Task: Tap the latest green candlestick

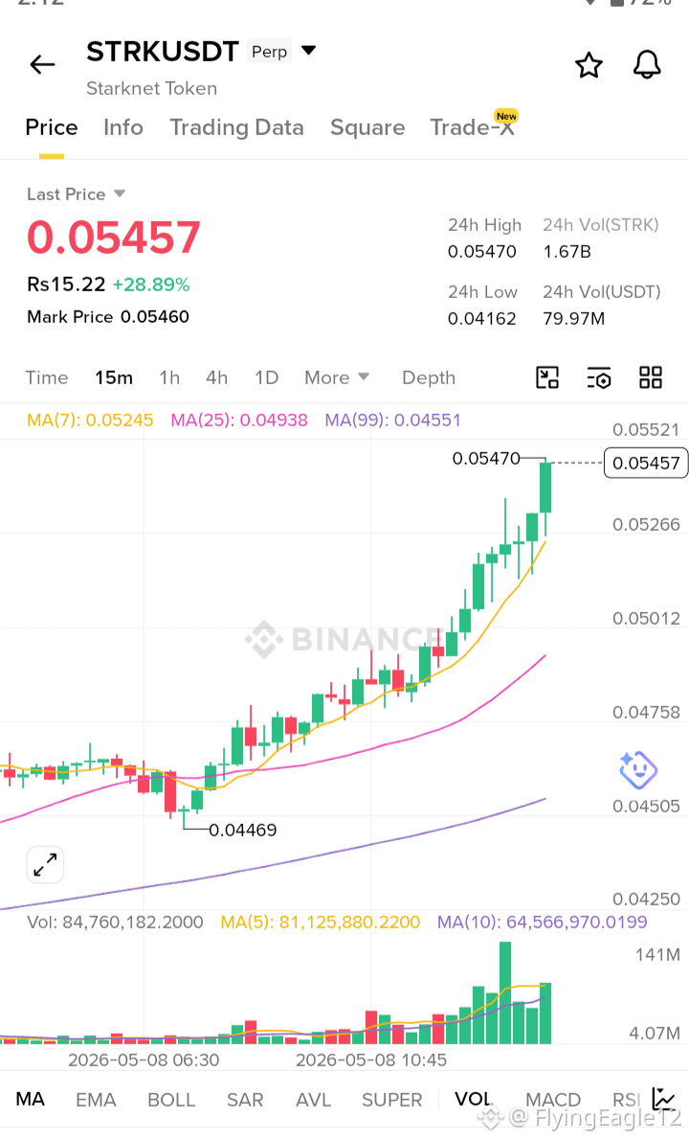Action: pos(545,488)
